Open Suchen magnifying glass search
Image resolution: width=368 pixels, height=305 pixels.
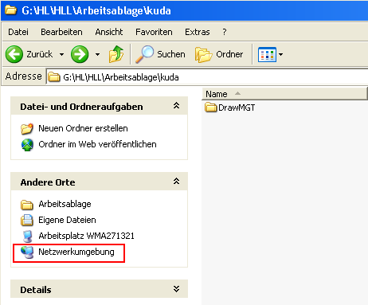point(144,54)
